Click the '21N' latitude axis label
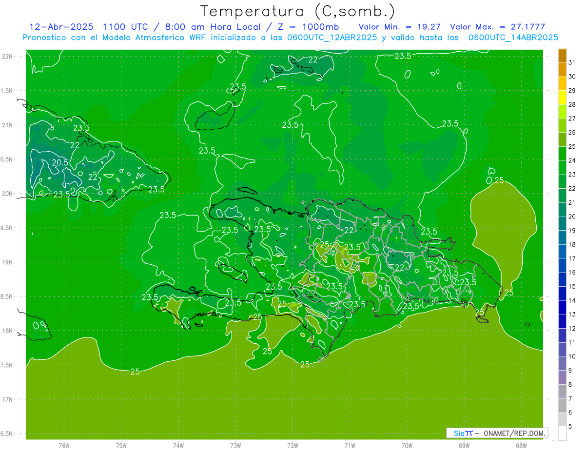Screen dimensions: 585x452 [x=7, y=125]
